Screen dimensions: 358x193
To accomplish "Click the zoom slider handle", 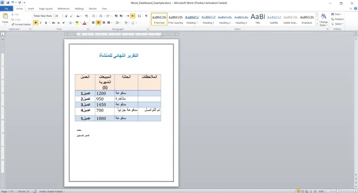I will pos(337,191).
